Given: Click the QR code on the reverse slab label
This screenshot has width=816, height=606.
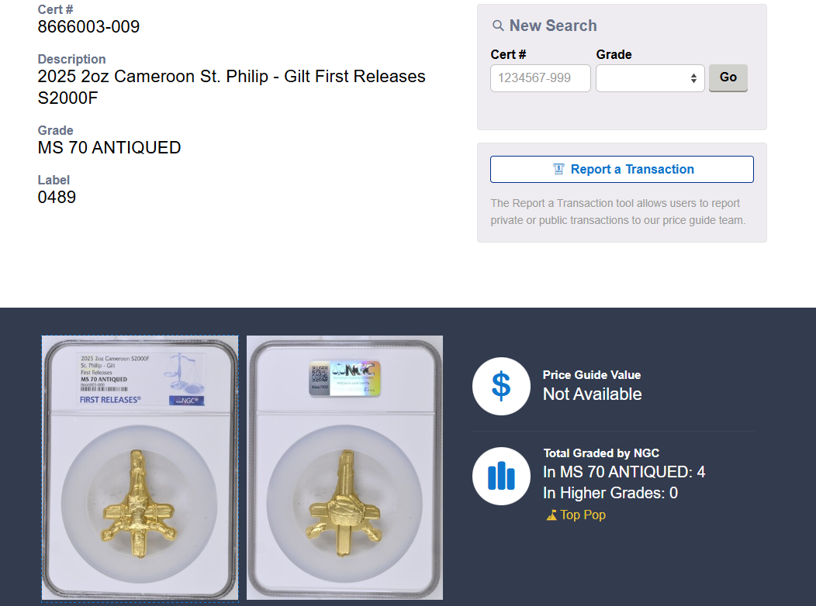Looking at the screenshot, I should [x=320, y=374].
